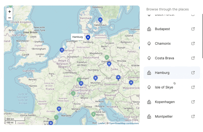The height and width of the screenshot is (132, 203).
Task: Open the Leaflet attribution link
Action: coord(101,123)
